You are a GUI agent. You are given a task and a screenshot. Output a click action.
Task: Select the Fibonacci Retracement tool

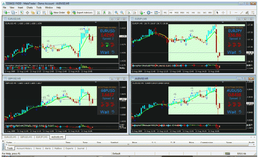pos(253,12)
